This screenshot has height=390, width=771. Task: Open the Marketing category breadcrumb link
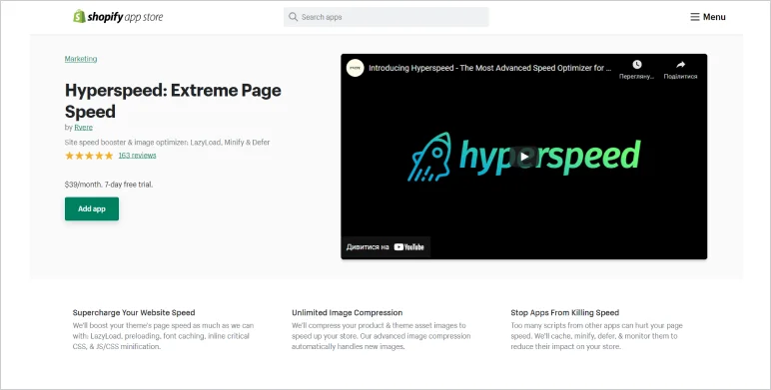tap(81, 59)
